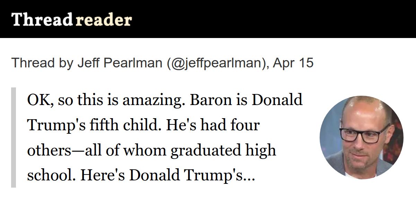Click the cream "reader" word in the logo
The height and width of the screenshot is (217, 416).
pyautogui.click(x=103, y=20)
